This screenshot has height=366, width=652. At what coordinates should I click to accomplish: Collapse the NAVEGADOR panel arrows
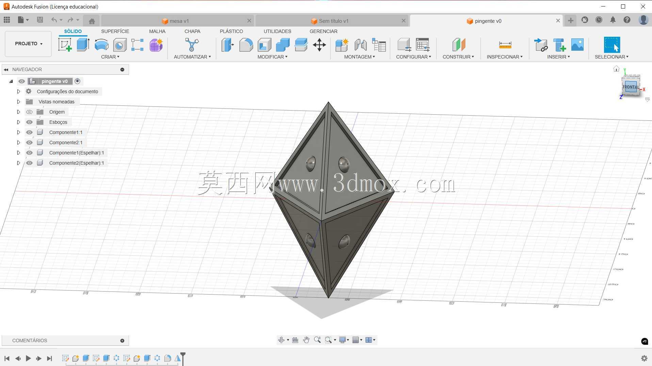pos(6,69)
